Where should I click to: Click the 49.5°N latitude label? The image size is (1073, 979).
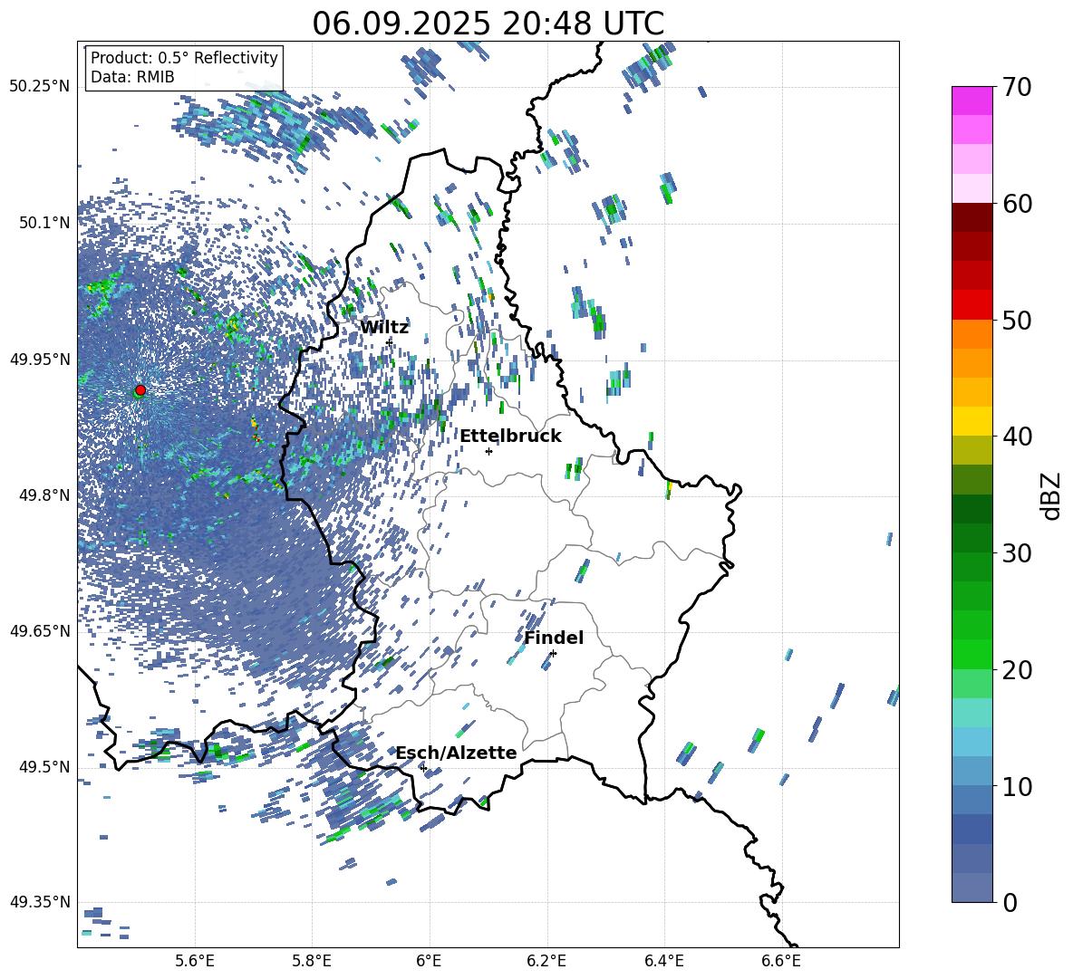[x=43, y=766]
